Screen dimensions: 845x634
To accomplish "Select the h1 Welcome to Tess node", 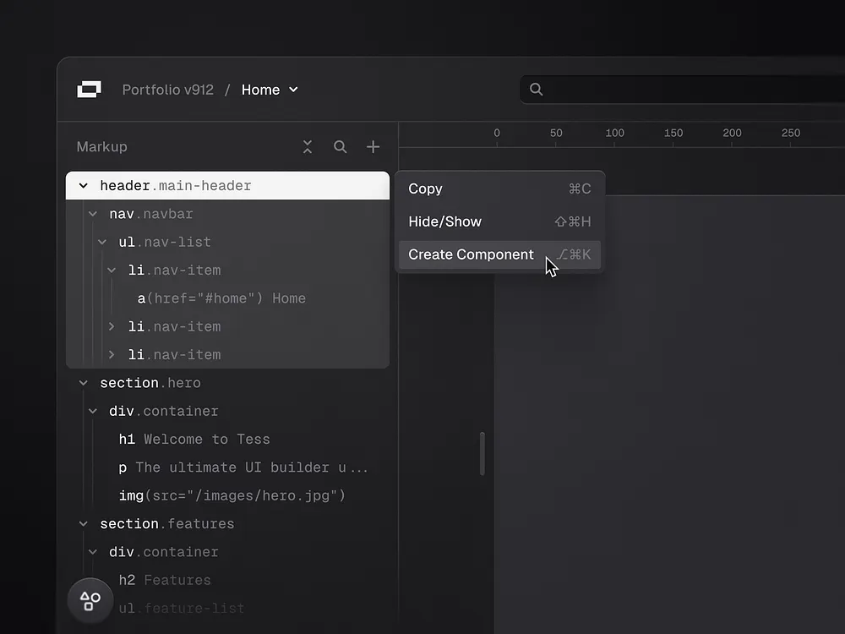I will 194,439.
